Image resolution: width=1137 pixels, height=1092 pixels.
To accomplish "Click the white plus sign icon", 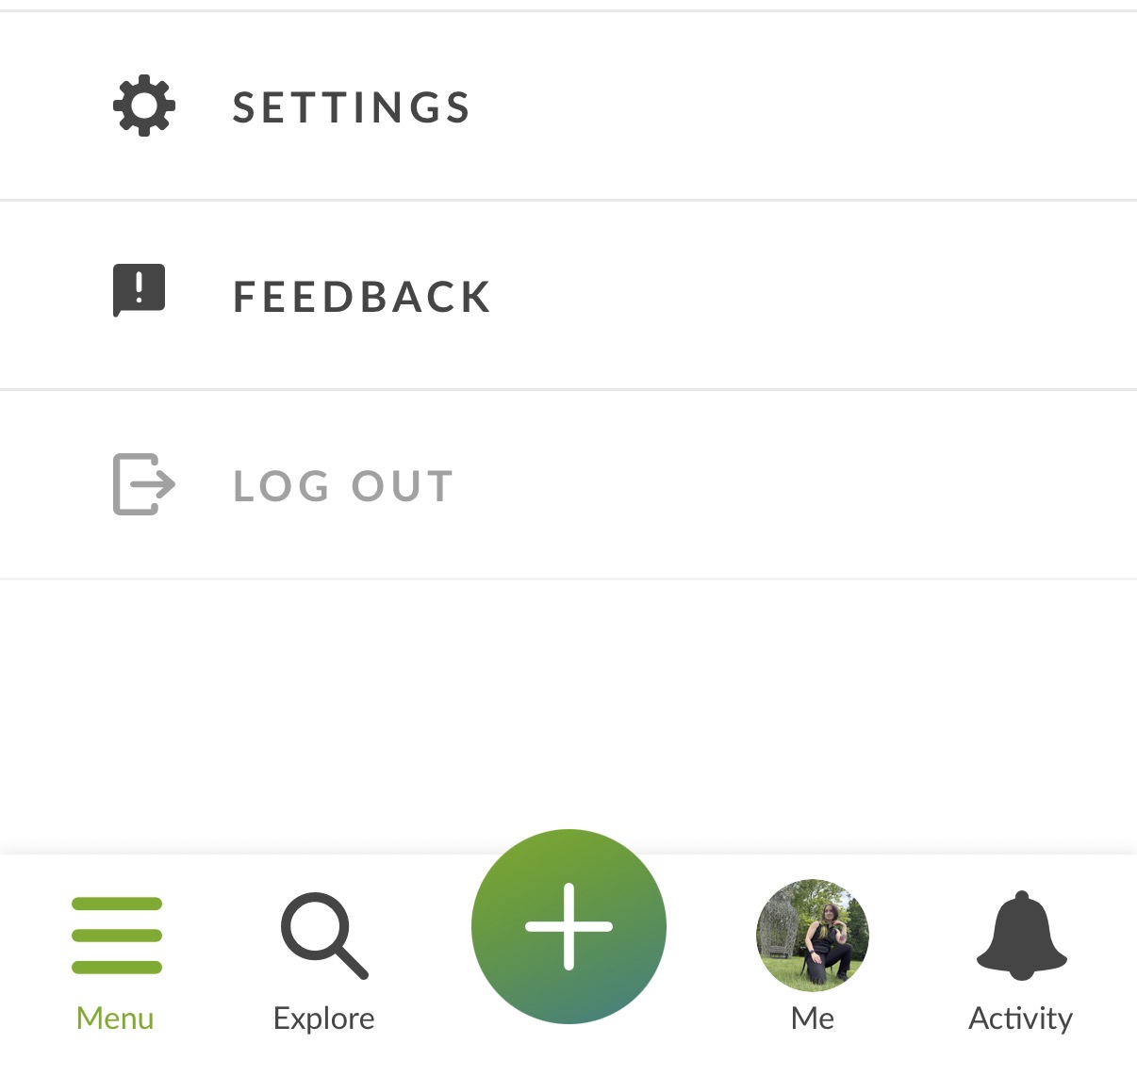I will [x=568, y=926].
